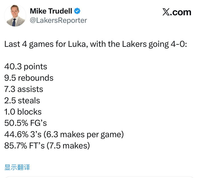Click the '44.6% 3's' percentage text
The height and width of the screenshot is (178, 199).
click(24, 134)
